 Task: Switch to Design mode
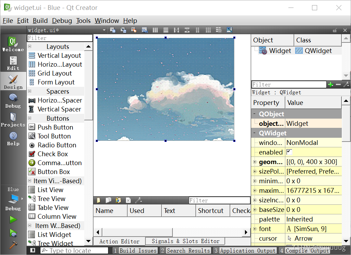pyautogui.click(x=13, y=81)
